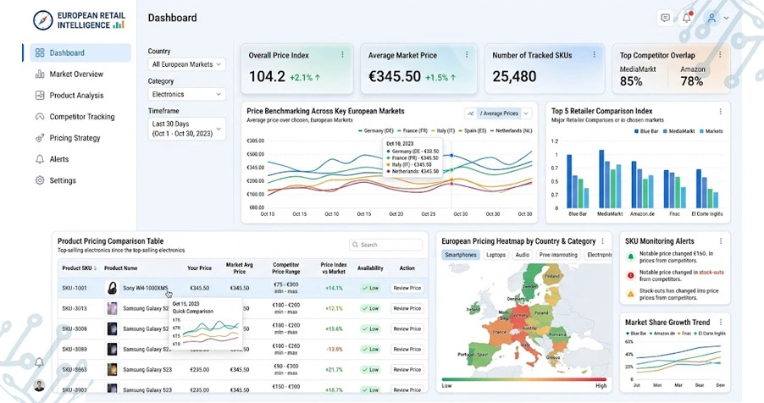Viewport: 764px width, 403px height.
Task: Click the line chart type icon
Action: 471,113
